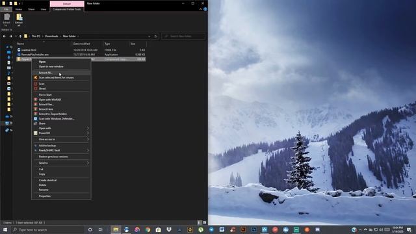Open Cortana circle icon on taskbar
Viewport: 416px width, 234px height.
[90, 229]
